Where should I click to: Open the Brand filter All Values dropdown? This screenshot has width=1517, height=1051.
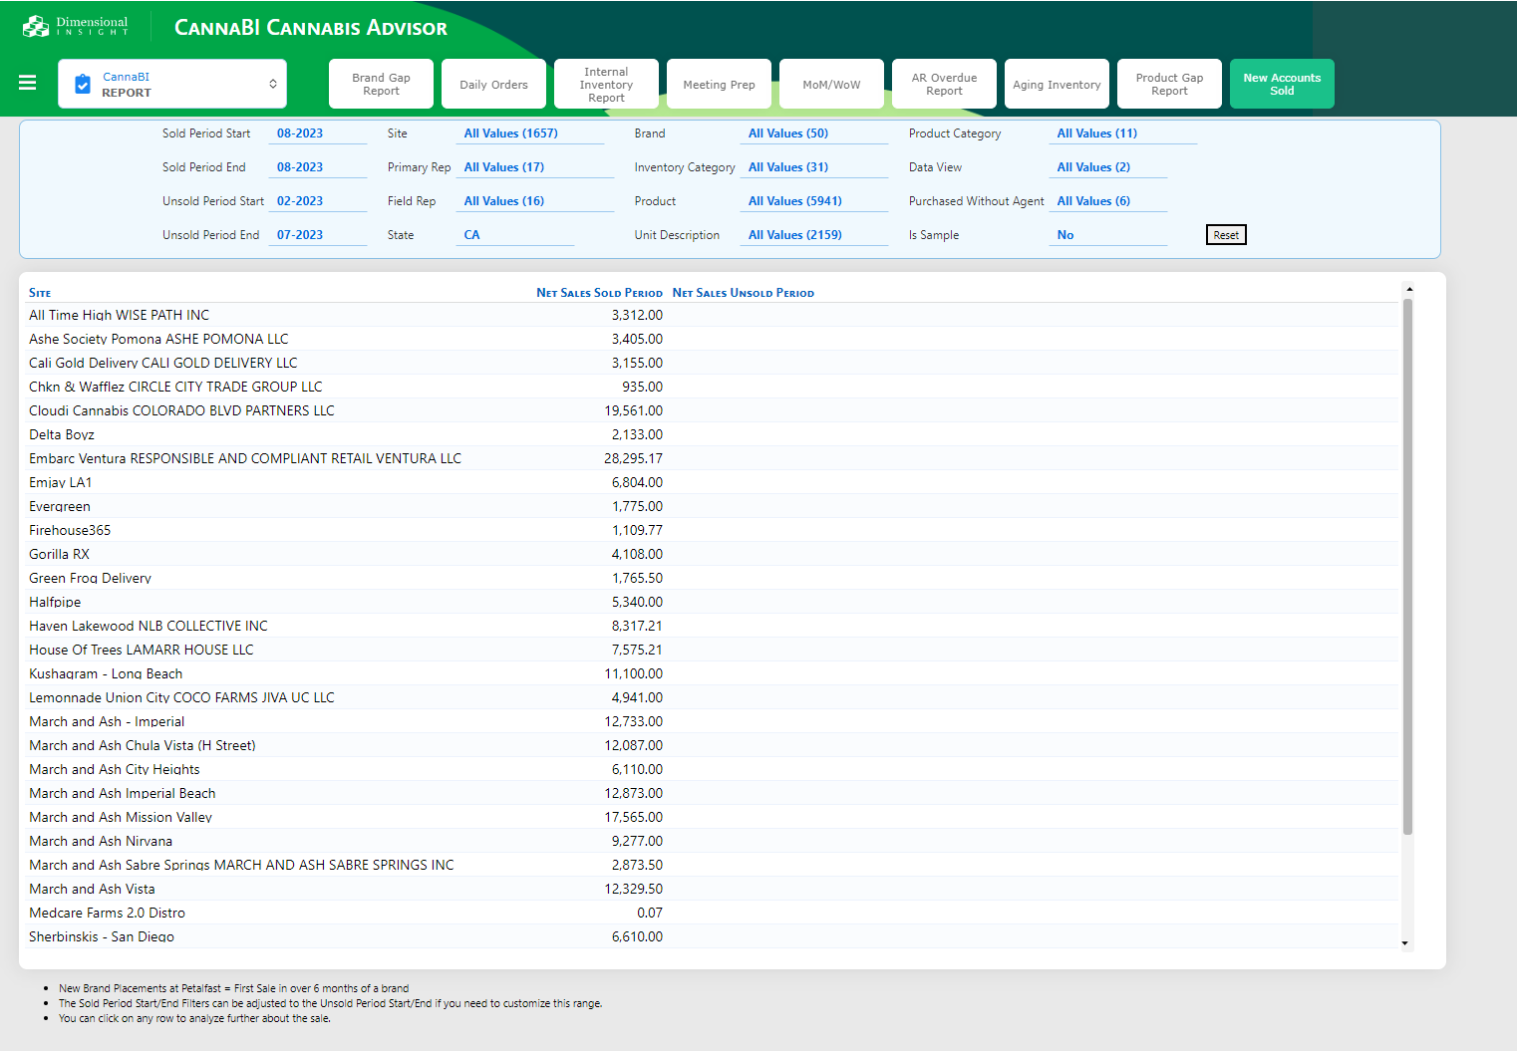tap(815, 133)
